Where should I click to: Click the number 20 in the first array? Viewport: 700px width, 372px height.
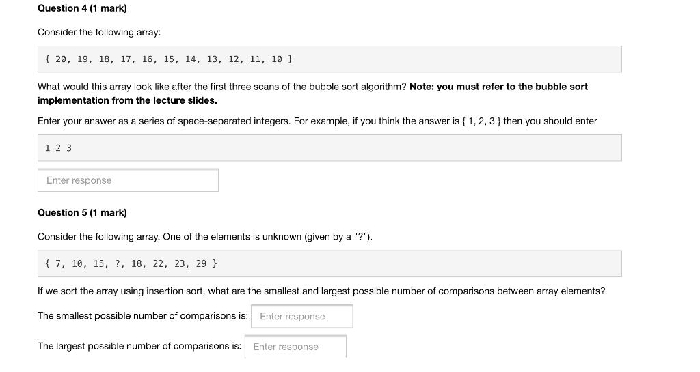point(61,59)
